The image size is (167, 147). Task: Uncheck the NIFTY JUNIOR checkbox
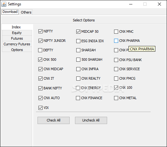(x=40, y=41)
